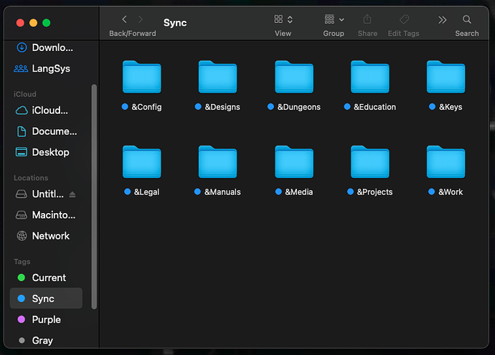Click the &Media folder name label
495x355 pixels.
(x=298, y=192)
